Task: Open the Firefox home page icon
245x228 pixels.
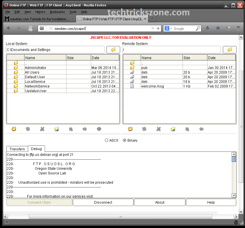Action: pyautogui.click(x=218, y=28)
